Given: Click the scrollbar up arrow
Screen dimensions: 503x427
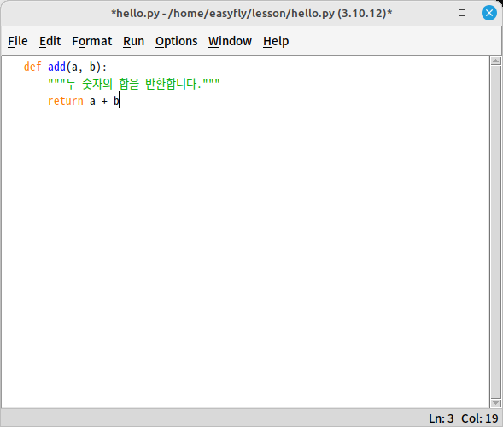Looking at the screenshot, I should pos(495,61).
